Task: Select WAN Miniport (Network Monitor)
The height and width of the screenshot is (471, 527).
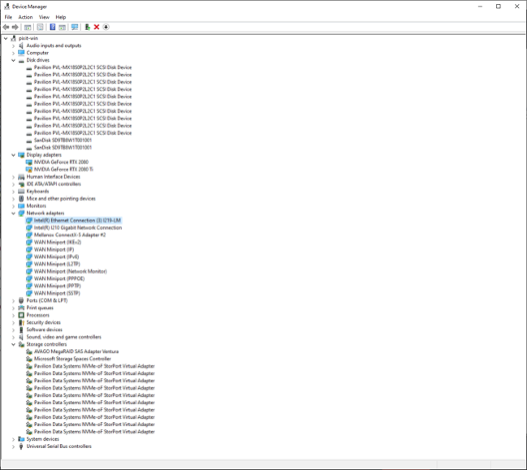Action: pyautogui.click(x=70, y=271)
